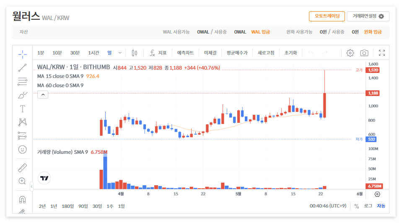Set chart range to 90일
This screenshot has height=223, width=402.
pos(83,206)
